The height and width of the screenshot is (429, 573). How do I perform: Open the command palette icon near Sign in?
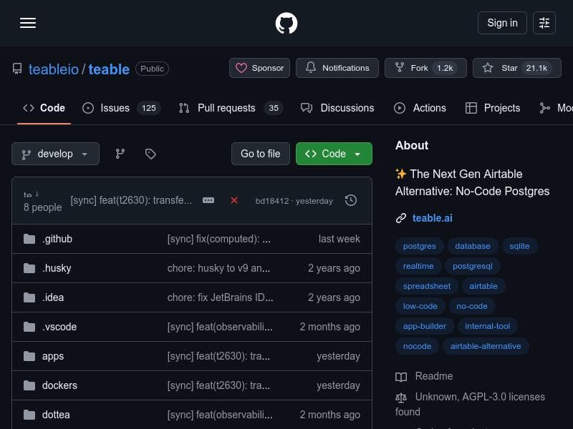point(544,23)
